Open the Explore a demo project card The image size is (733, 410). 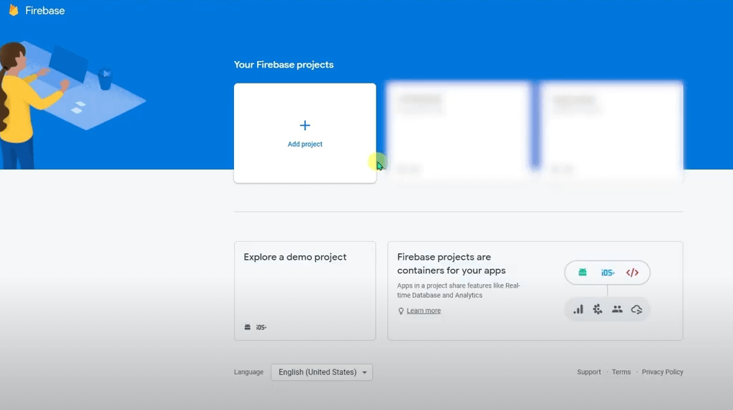305,291
